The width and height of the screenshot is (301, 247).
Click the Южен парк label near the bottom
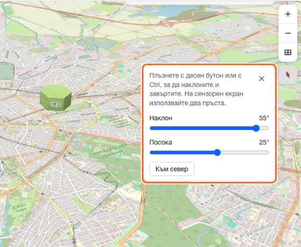tap(19, 209)
